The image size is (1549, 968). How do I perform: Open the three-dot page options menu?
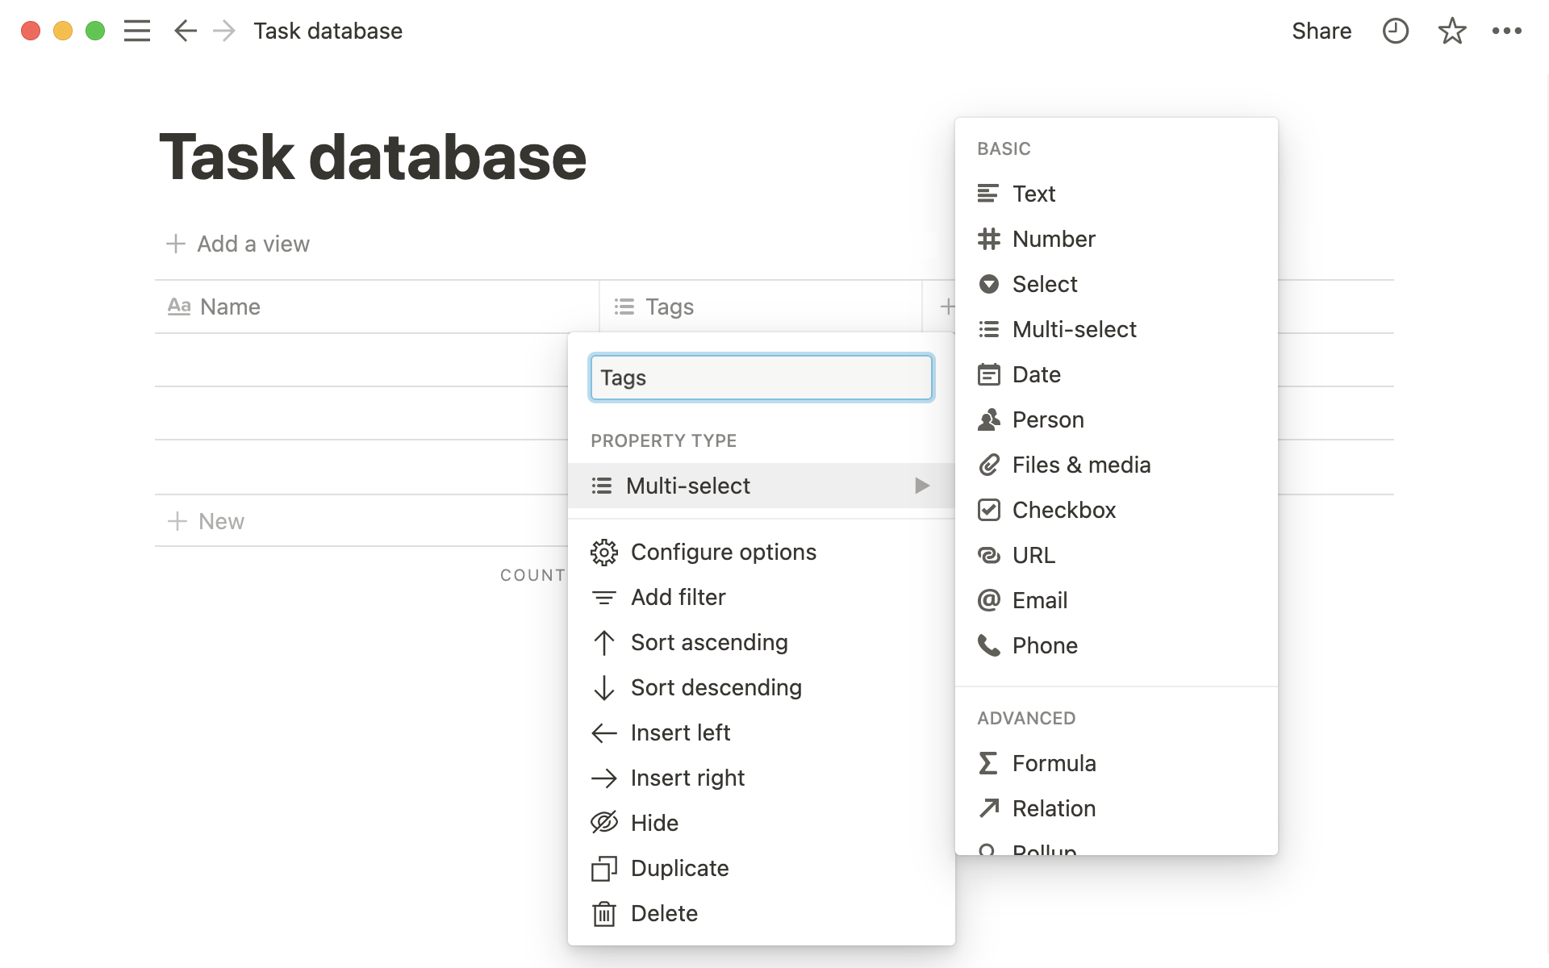(1506, 31)
